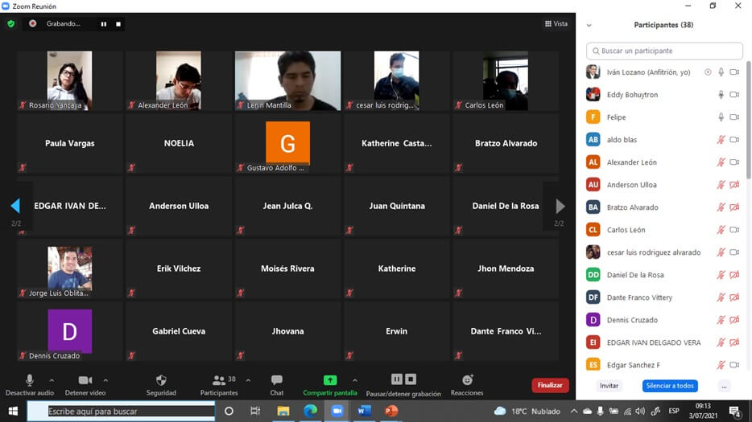Toggle Desactivar audio microphone

[30, 380]
